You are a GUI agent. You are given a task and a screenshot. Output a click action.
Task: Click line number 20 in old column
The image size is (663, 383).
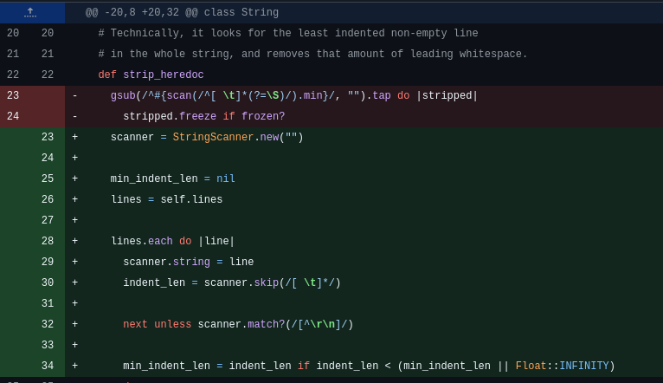(13, 33)
